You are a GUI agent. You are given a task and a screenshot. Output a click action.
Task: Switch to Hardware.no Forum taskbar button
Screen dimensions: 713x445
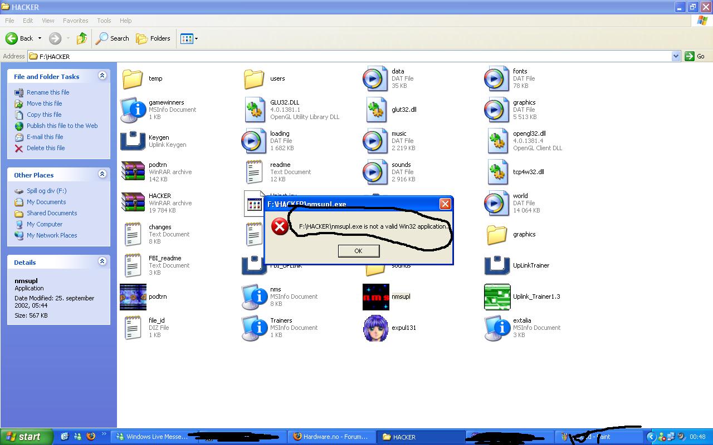pos(331,437)
